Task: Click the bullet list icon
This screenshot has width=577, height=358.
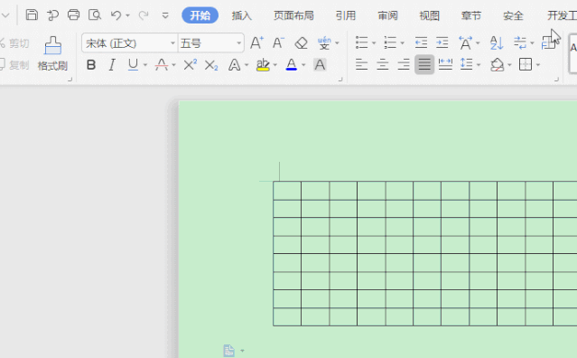Action: pos(362,42)
